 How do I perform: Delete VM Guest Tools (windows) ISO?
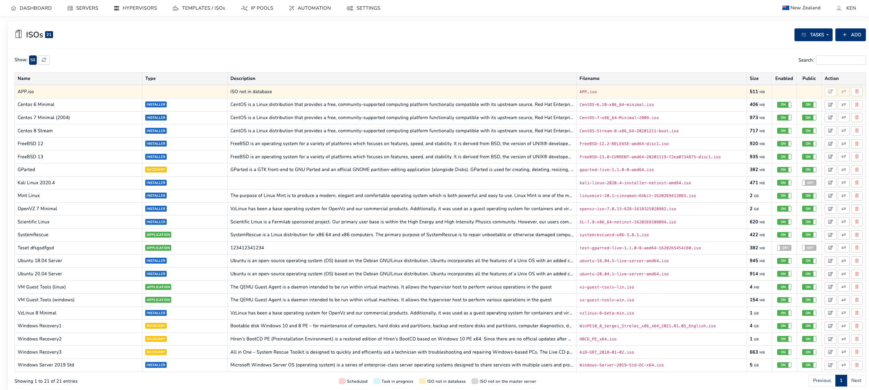[x=857, y=300]
